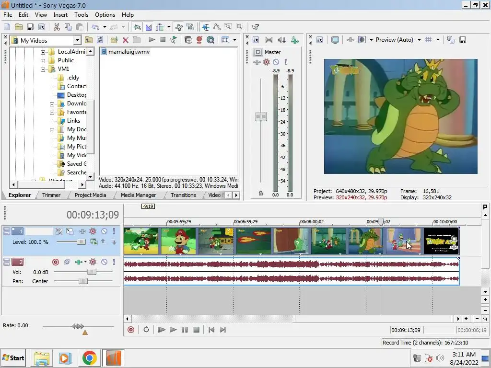Screen dimensions: 491x368
Task: Open the File menu
Action: [8, 15]
